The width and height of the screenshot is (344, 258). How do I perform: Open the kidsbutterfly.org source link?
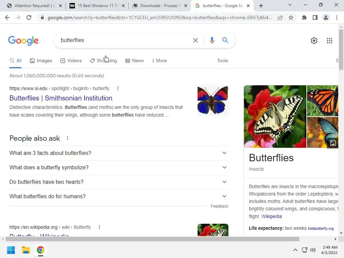click(321, 228)
